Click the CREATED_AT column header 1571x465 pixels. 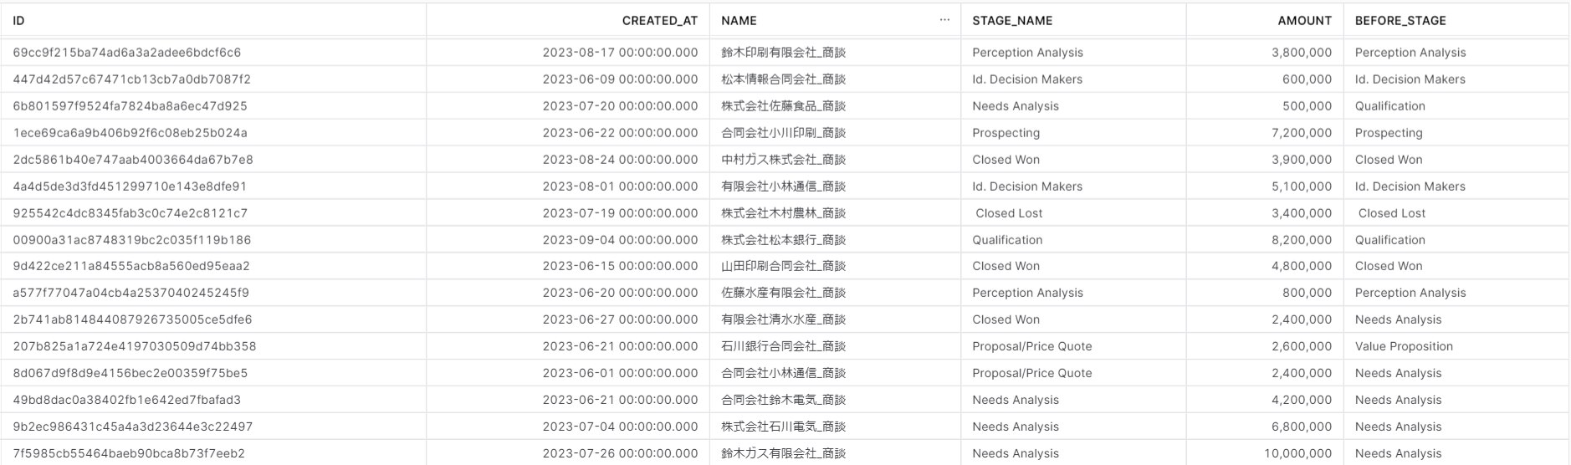[568, 20]
